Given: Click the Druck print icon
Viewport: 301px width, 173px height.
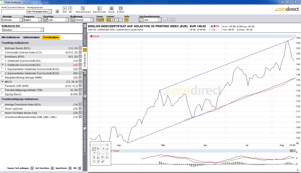Looking at the screenshot, I should (111, 8).
